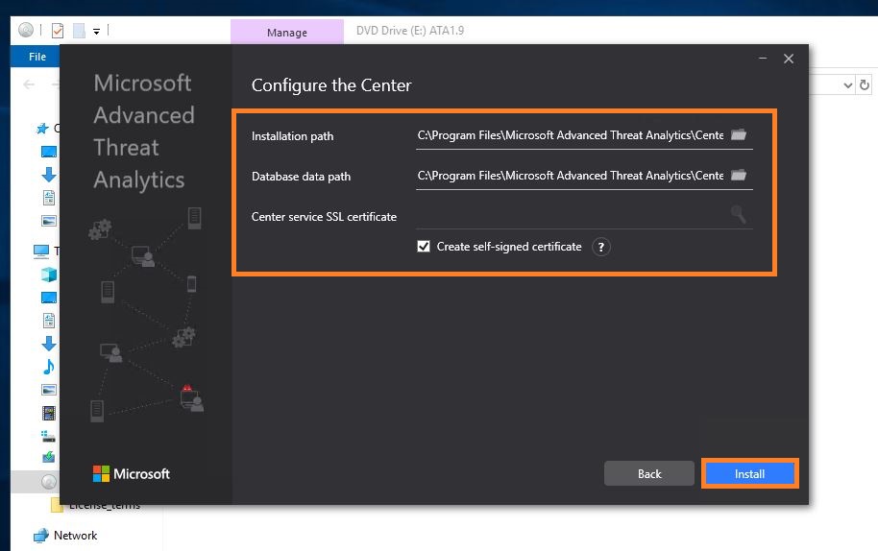
Task: Expand the Explorer address bar dropdown
Action: [x=848, y=85]
